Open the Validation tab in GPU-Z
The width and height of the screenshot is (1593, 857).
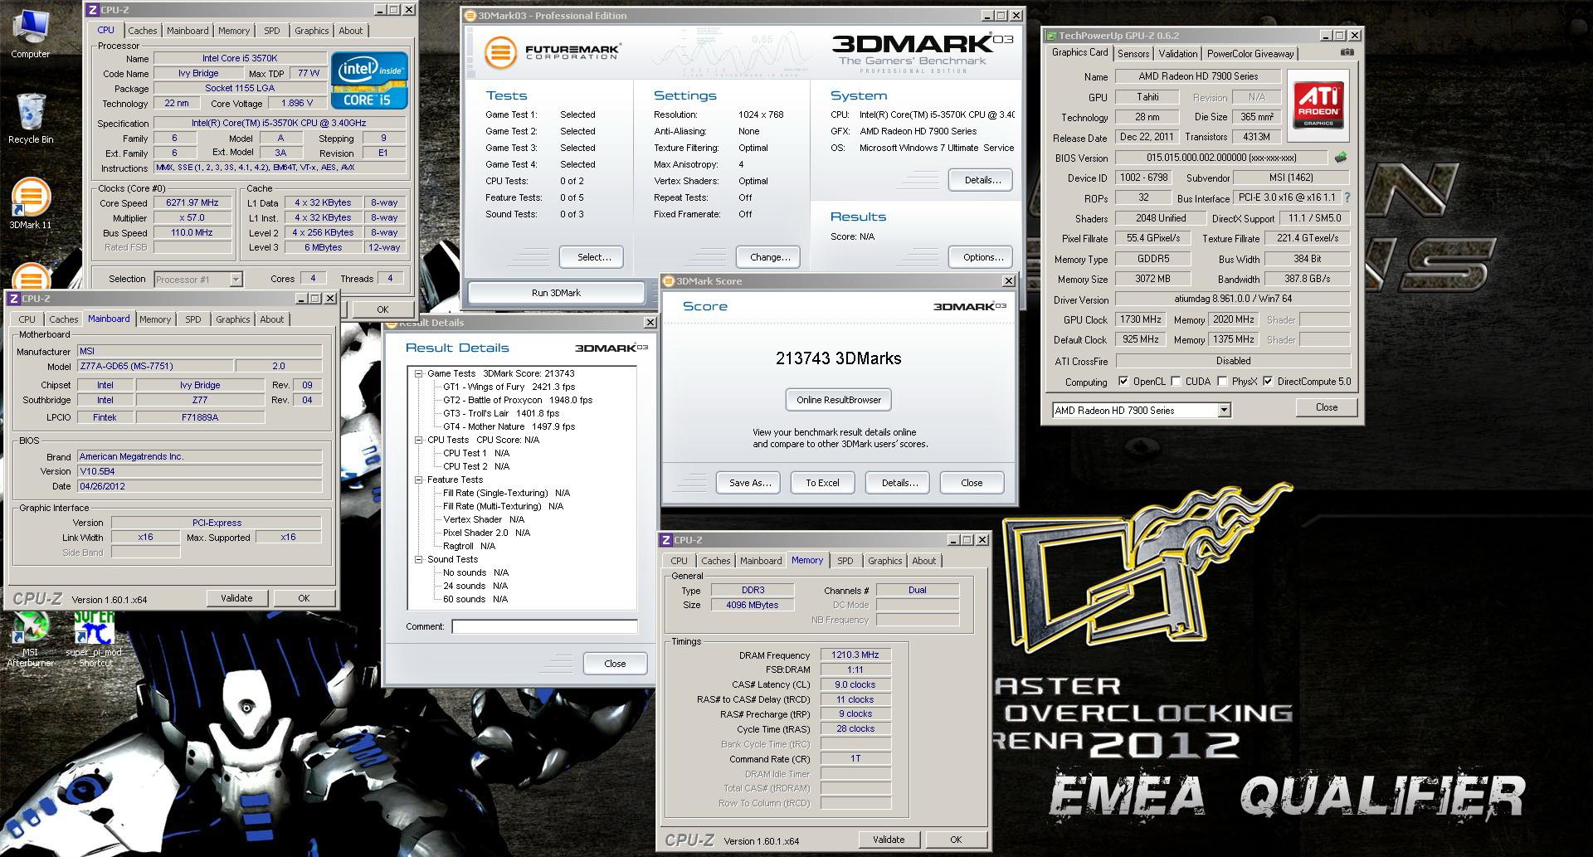coord(1178,54)
